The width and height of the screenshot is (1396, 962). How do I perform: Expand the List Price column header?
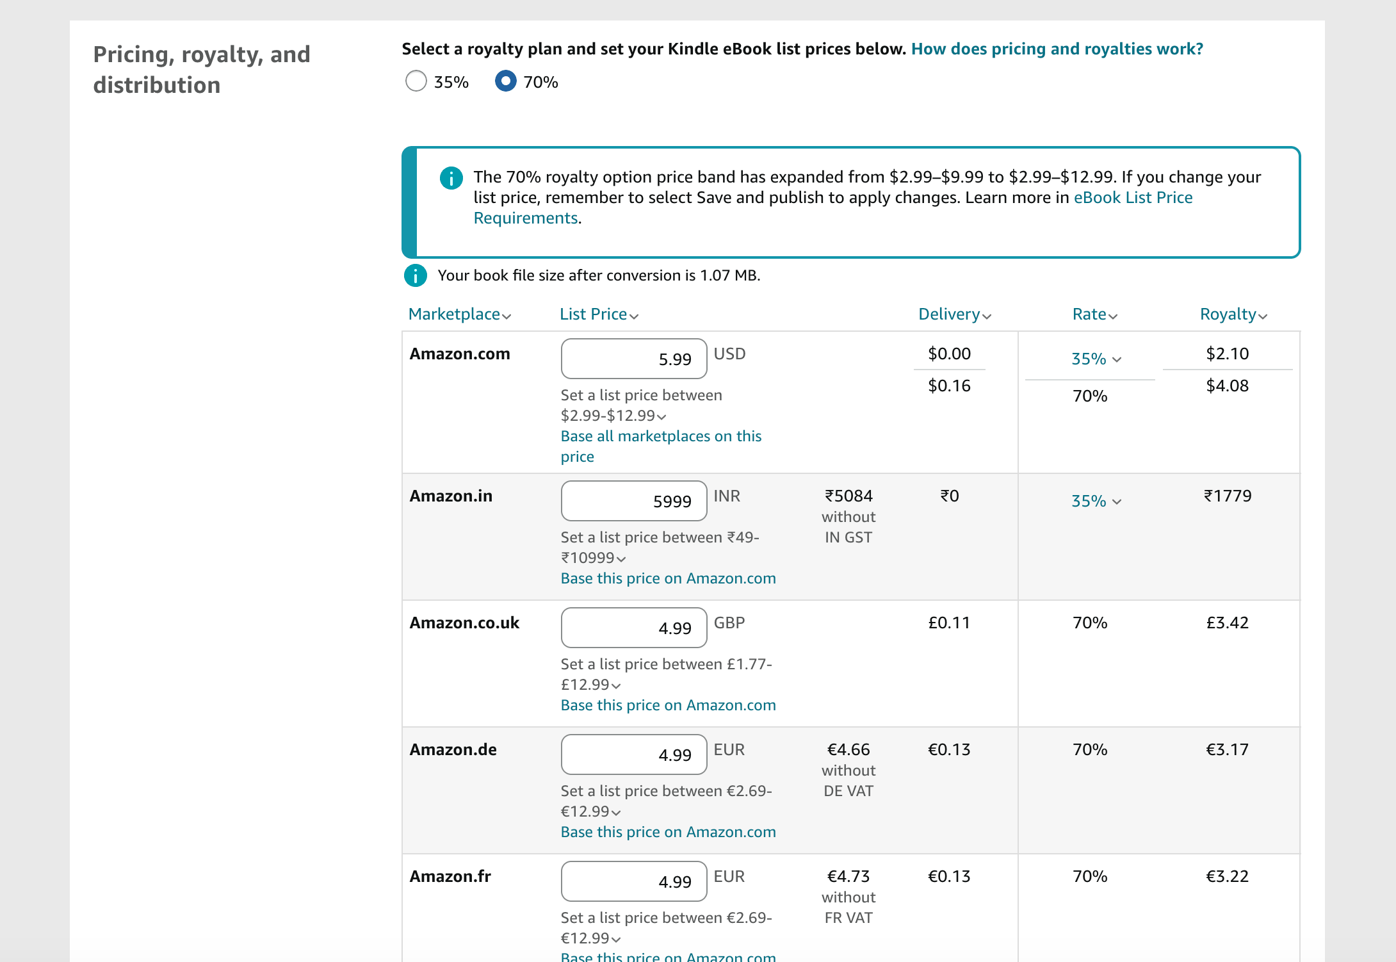[599, 314]
